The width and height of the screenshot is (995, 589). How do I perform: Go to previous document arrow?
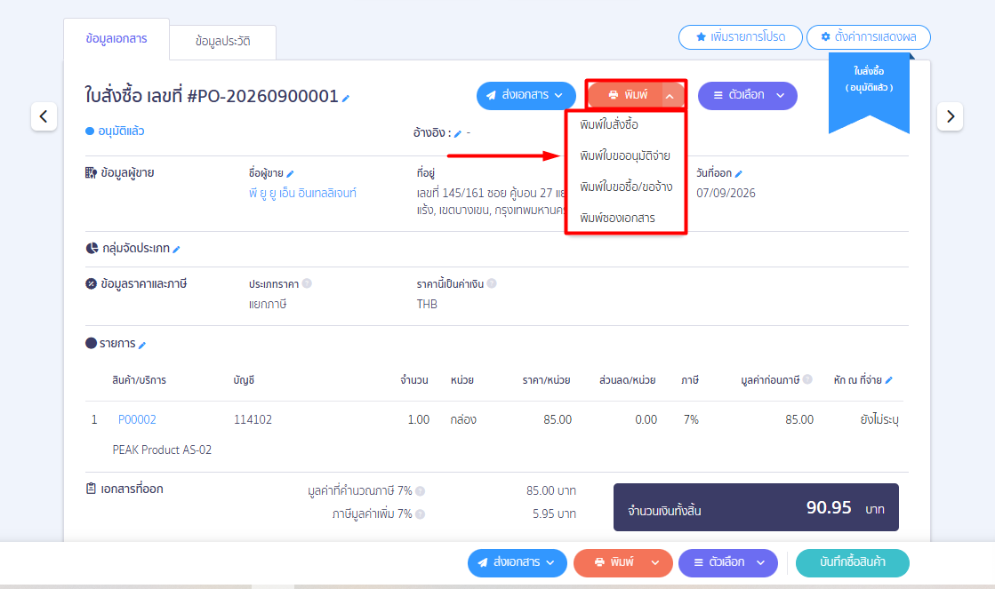[x=44, y=116]
